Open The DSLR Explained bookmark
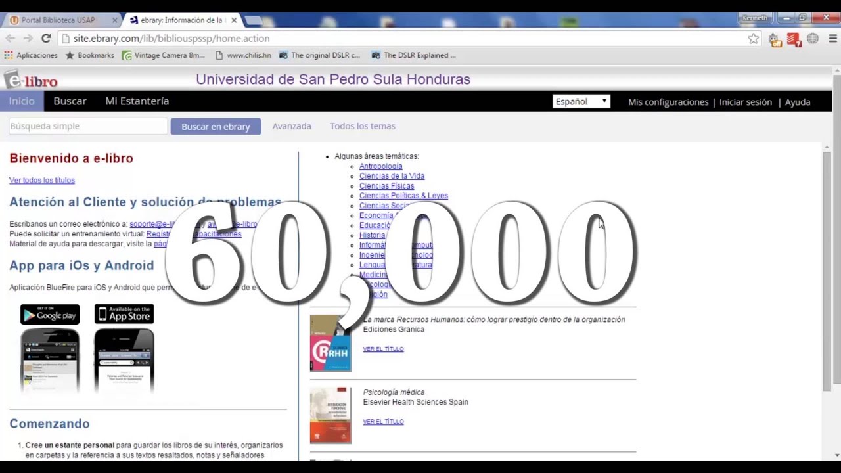 [414, 55]
